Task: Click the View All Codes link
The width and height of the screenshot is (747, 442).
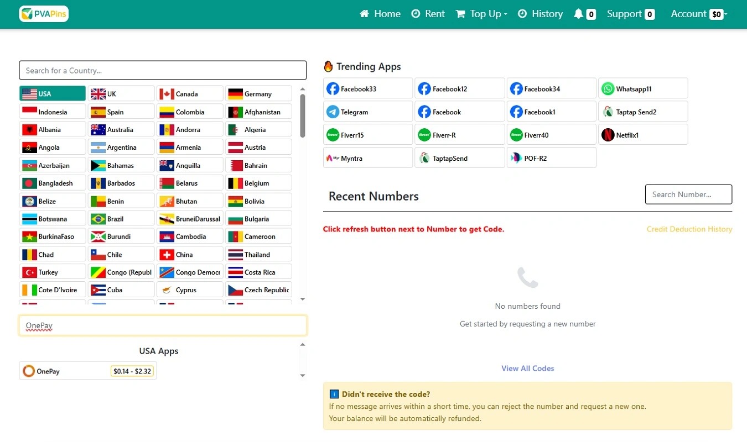Action: (x=528, y=368)
